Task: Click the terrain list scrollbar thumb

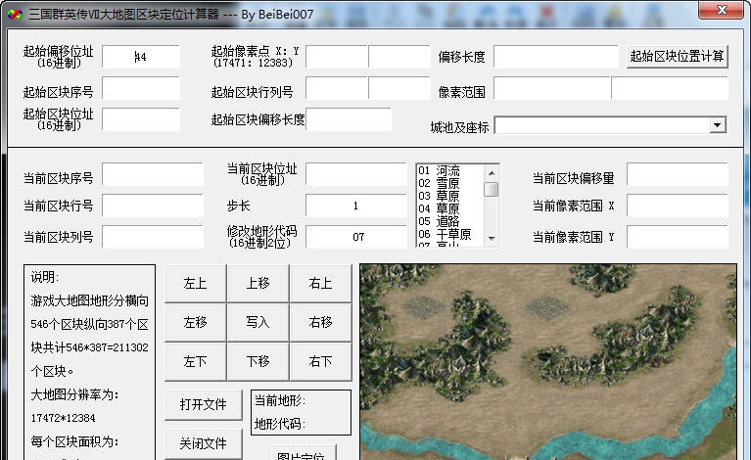Action: [492, 190]
